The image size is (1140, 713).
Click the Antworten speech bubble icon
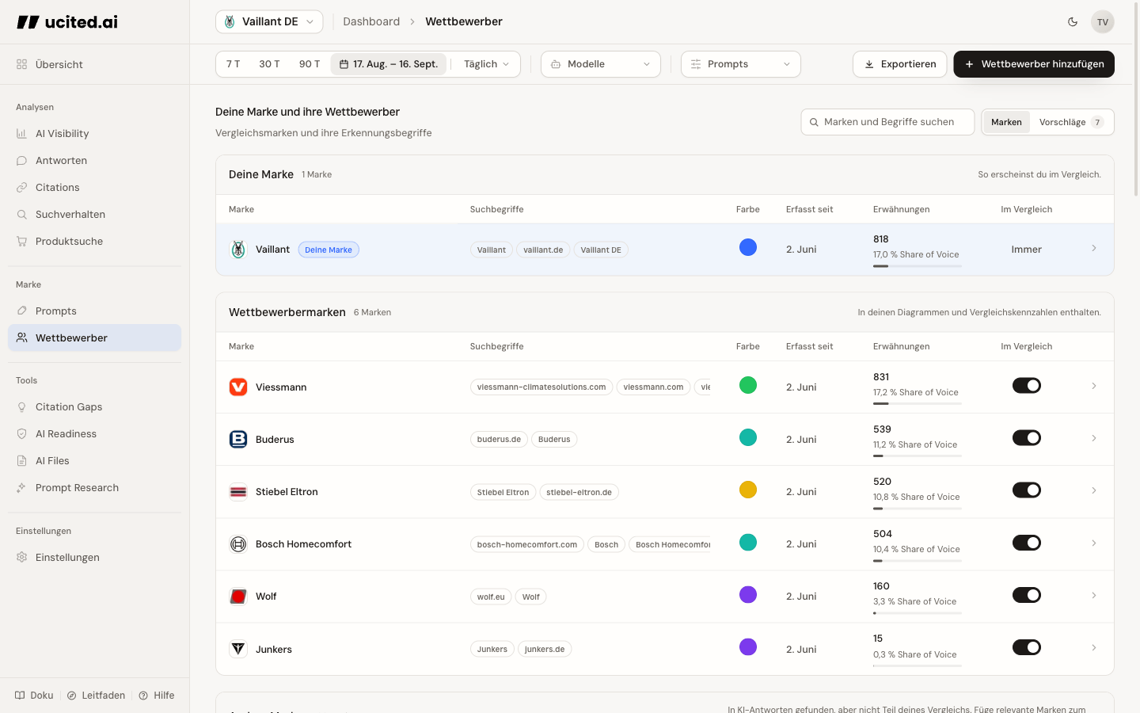[21, 161]
